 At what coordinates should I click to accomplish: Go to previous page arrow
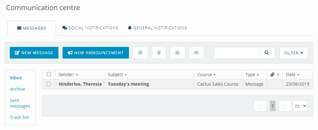(260, 106)
